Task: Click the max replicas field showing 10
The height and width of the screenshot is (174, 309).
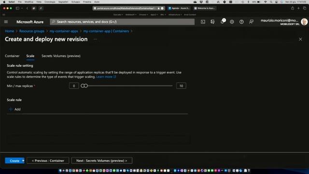Action: (x=181, y=86)
